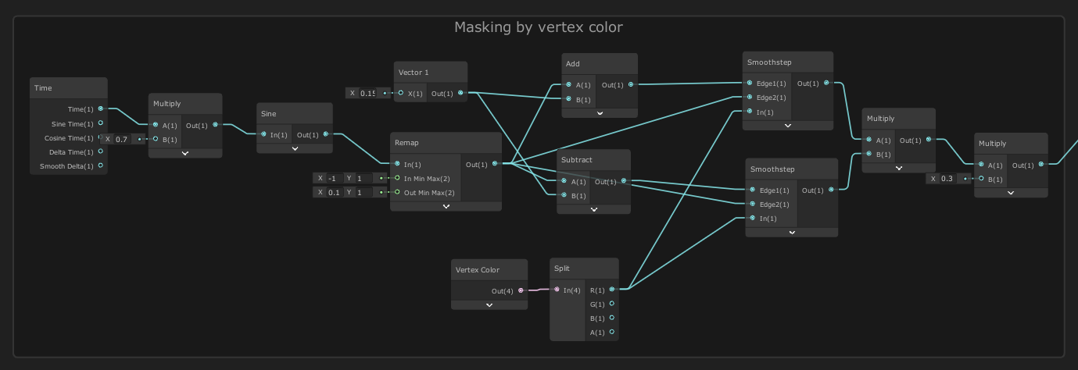This screenshot has width=1078, height=370.
Task: Click the Out(1) port on Add node
Action: tap(631, 84)
